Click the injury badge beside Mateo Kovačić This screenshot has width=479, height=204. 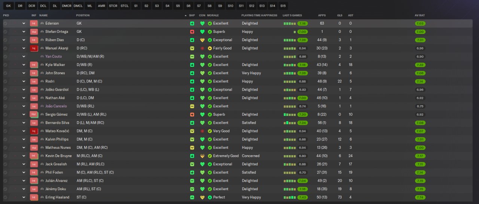[34, 131]
